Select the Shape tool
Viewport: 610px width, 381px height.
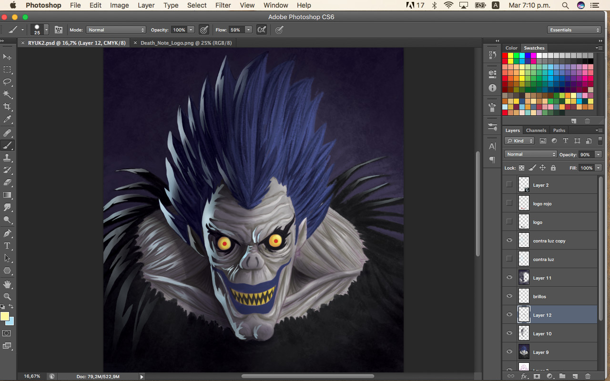click(7, 271)
